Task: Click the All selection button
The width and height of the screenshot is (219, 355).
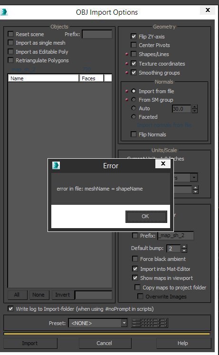Action: tap(17, 295)
